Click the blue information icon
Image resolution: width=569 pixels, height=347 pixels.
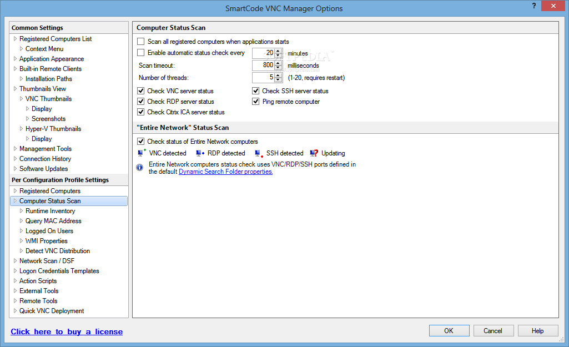[140, 167]
